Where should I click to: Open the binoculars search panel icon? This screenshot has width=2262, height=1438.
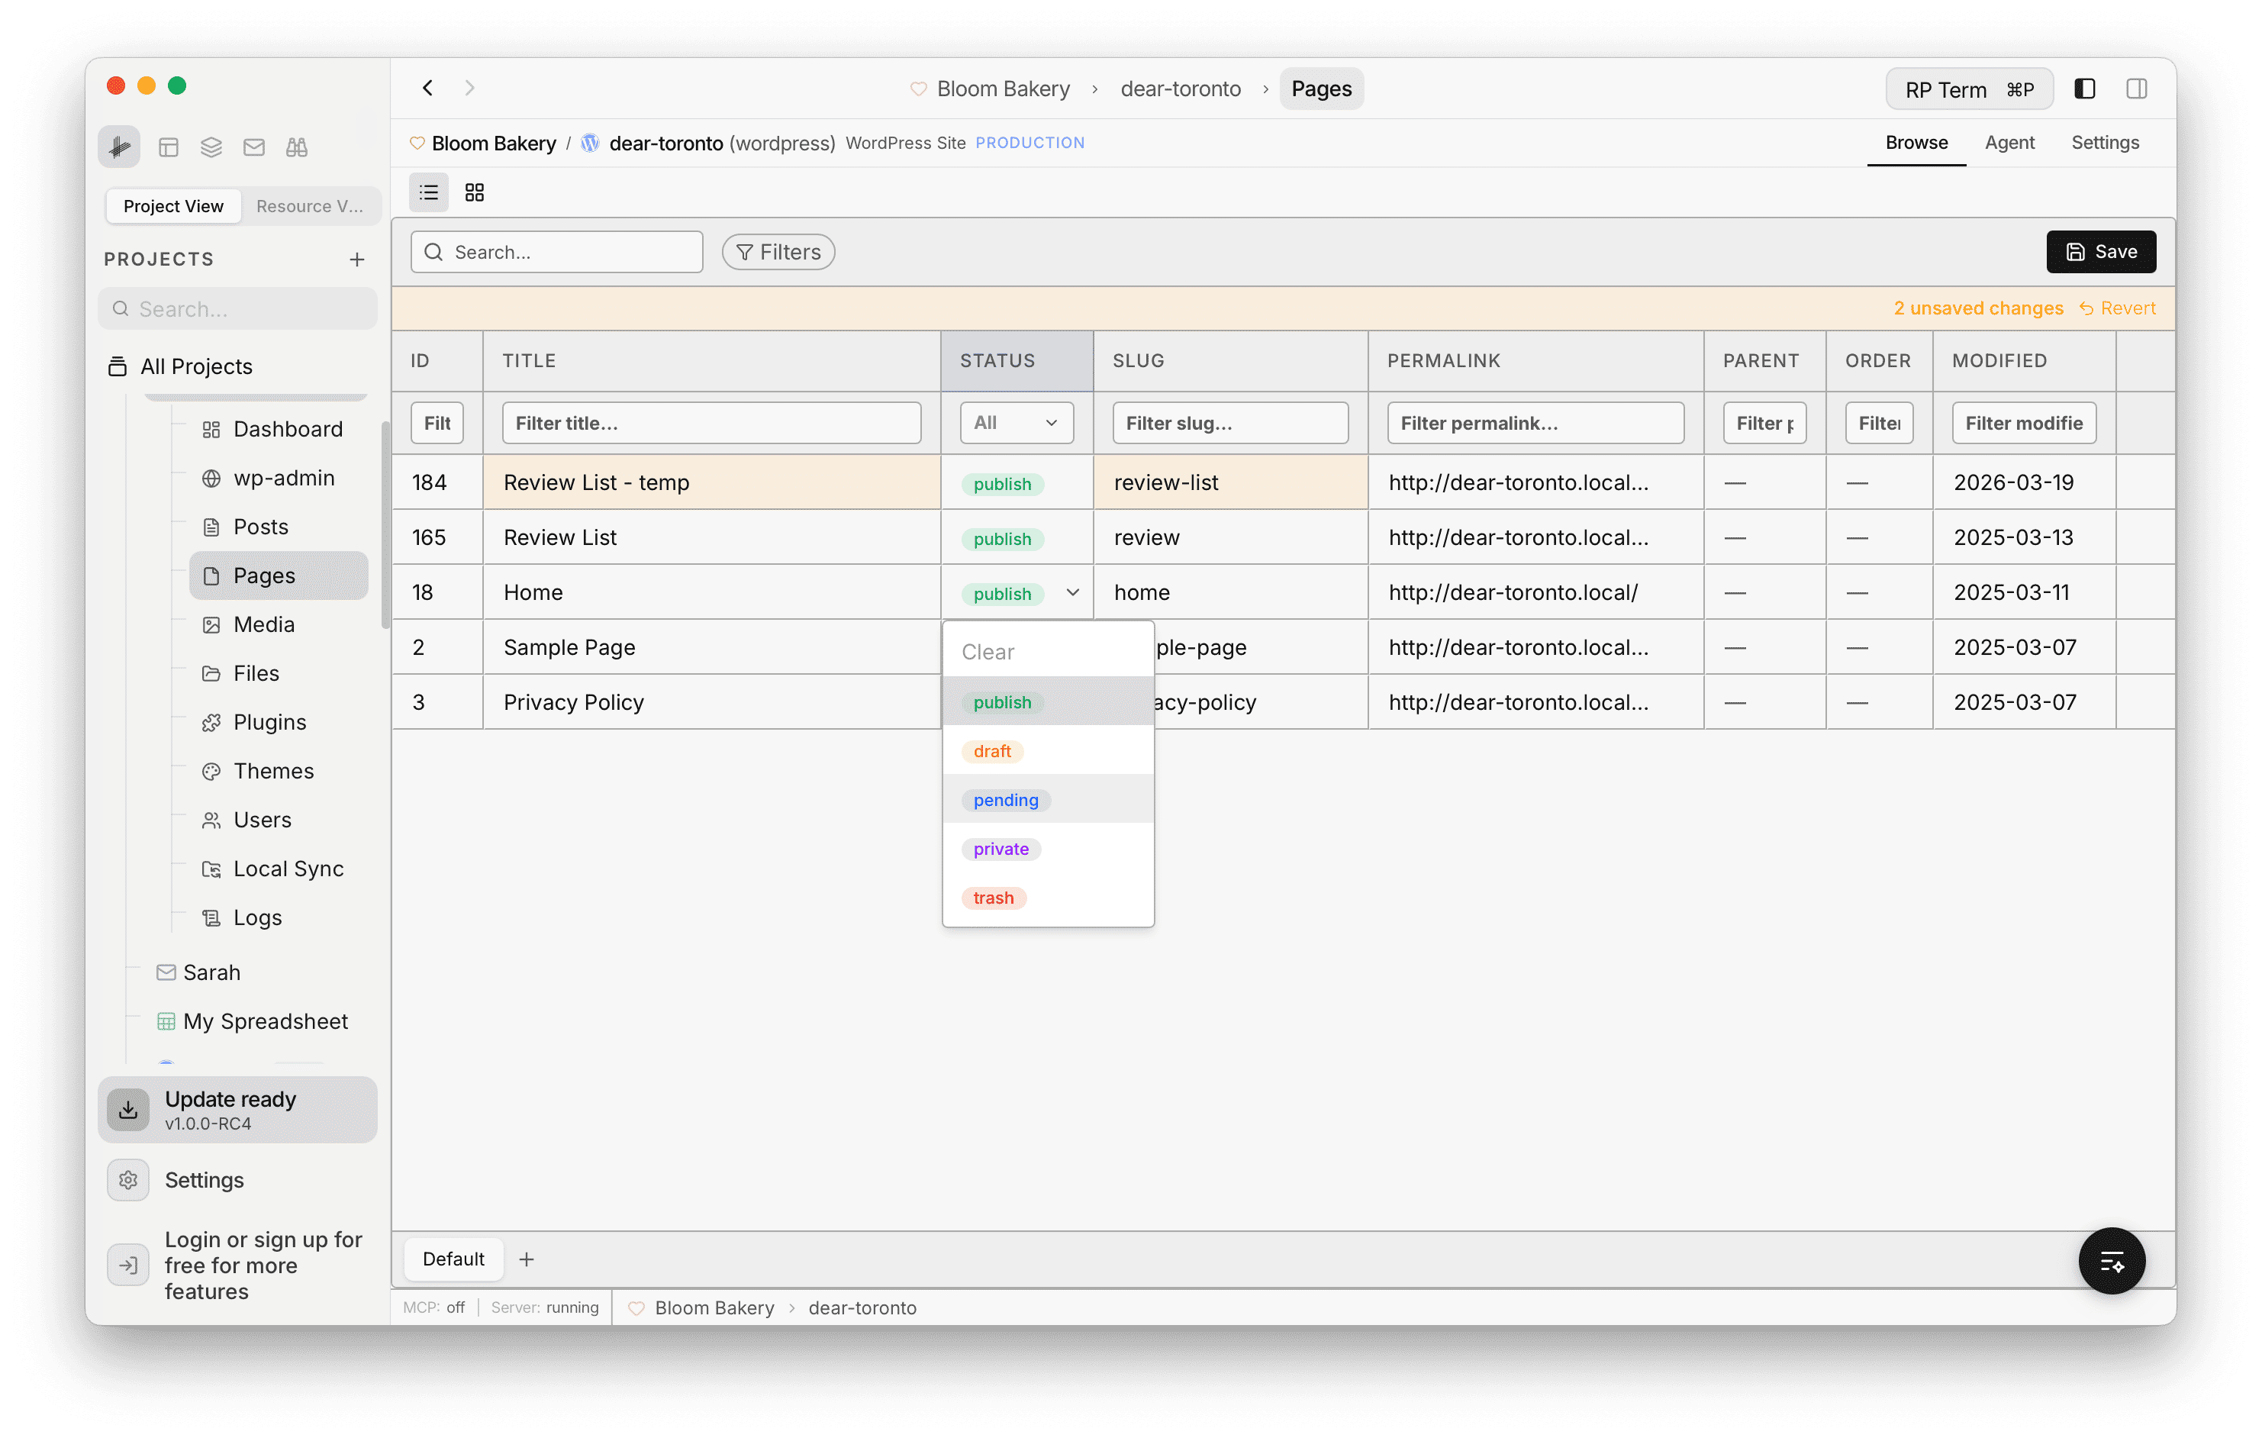click(296, 147)
